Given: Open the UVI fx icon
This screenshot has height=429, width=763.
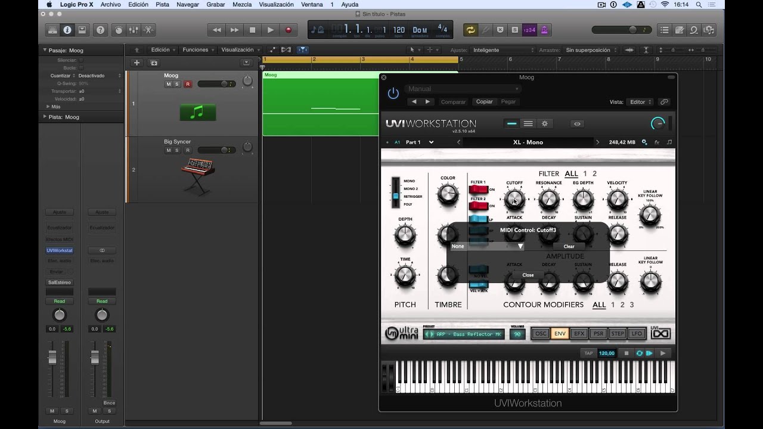Looking at the screenshot, I should click(x=657, y=142).
